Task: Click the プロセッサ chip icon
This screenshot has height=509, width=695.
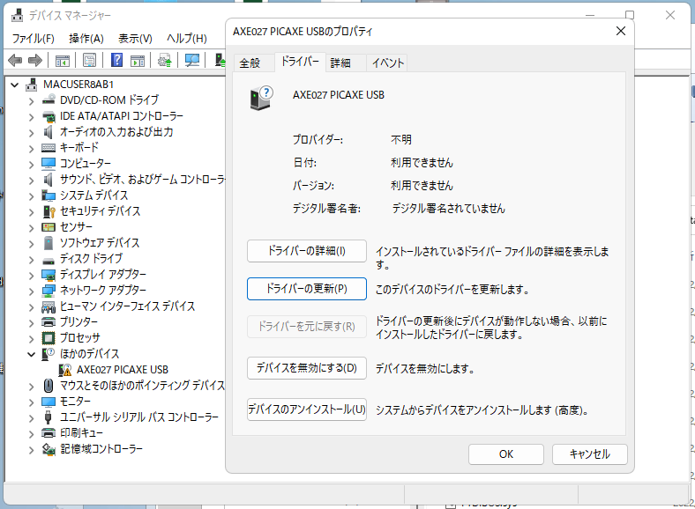Action: click(x=49, y=338)
